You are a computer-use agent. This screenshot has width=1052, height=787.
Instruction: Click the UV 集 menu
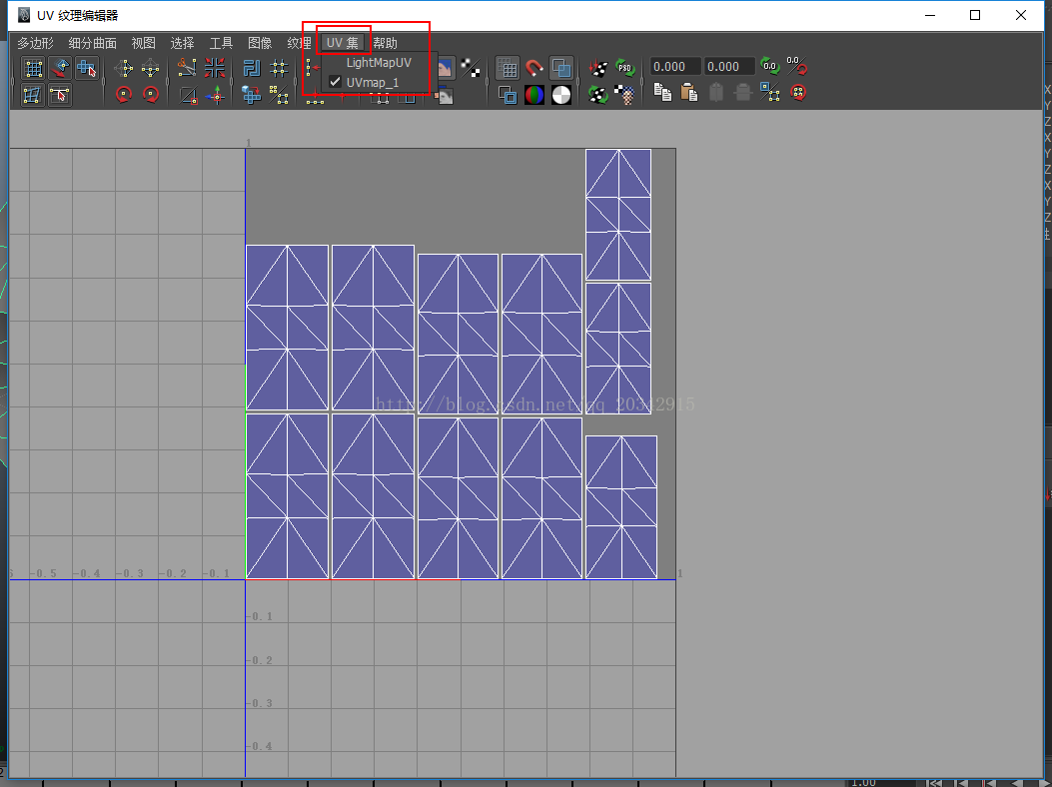point(343,43)
